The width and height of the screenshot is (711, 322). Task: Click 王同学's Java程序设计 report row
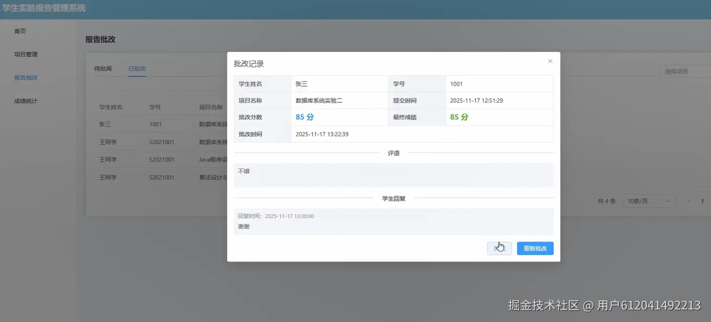tap(143, 159)
